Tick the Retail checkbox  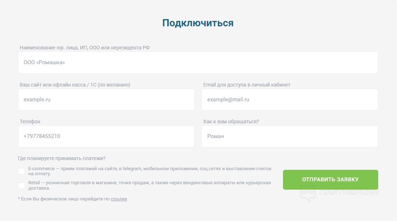pyautogui.click(x=22, y=185)
